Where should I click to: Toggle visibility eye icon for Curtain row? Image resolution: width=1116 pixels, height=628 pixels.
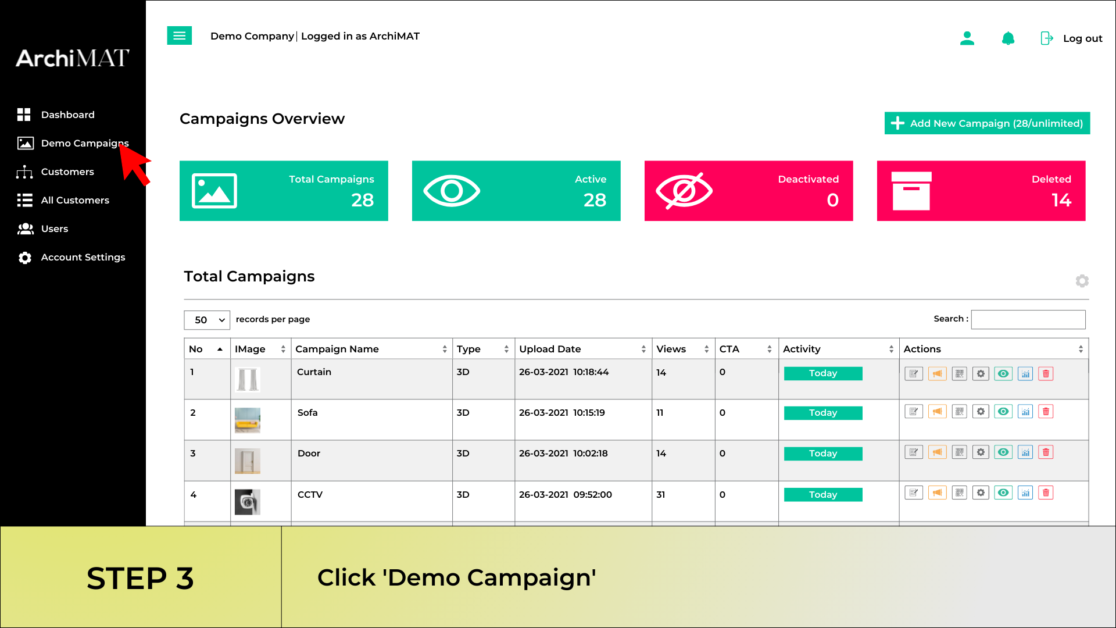click(1003, 374)
